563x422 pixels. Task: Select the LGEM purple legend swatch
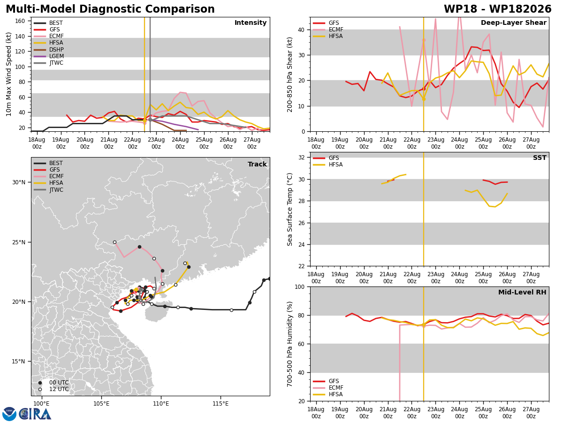click(40, 56)
